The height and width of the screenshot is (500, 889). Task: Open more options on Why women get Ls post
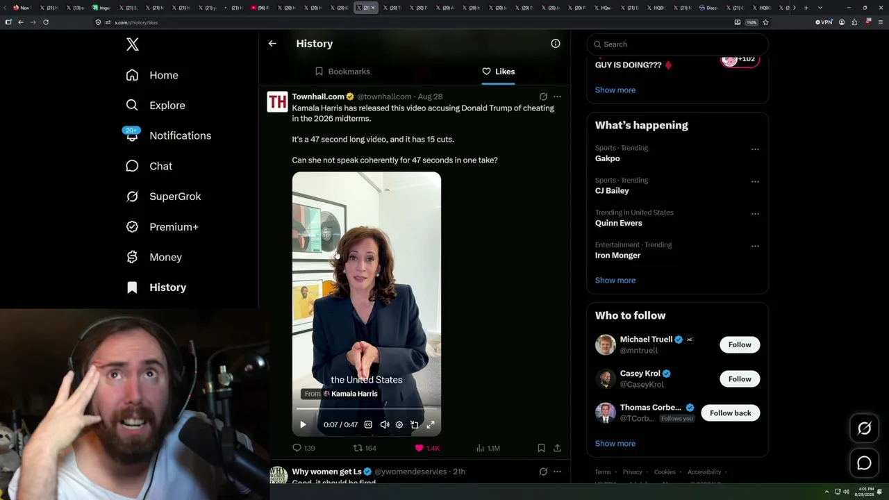point(557,472)
